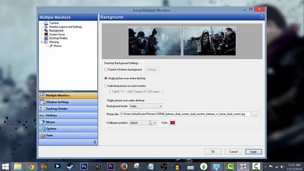Launch Firefox from the taskbar
Image resolution: width=304 pixels, height=171 pixels.
[123, 167]
